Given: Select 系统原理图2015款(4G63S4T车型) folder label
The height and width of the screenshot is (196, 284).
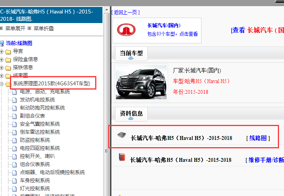Looking at the screenshot, I should click(x=52, y=83).
